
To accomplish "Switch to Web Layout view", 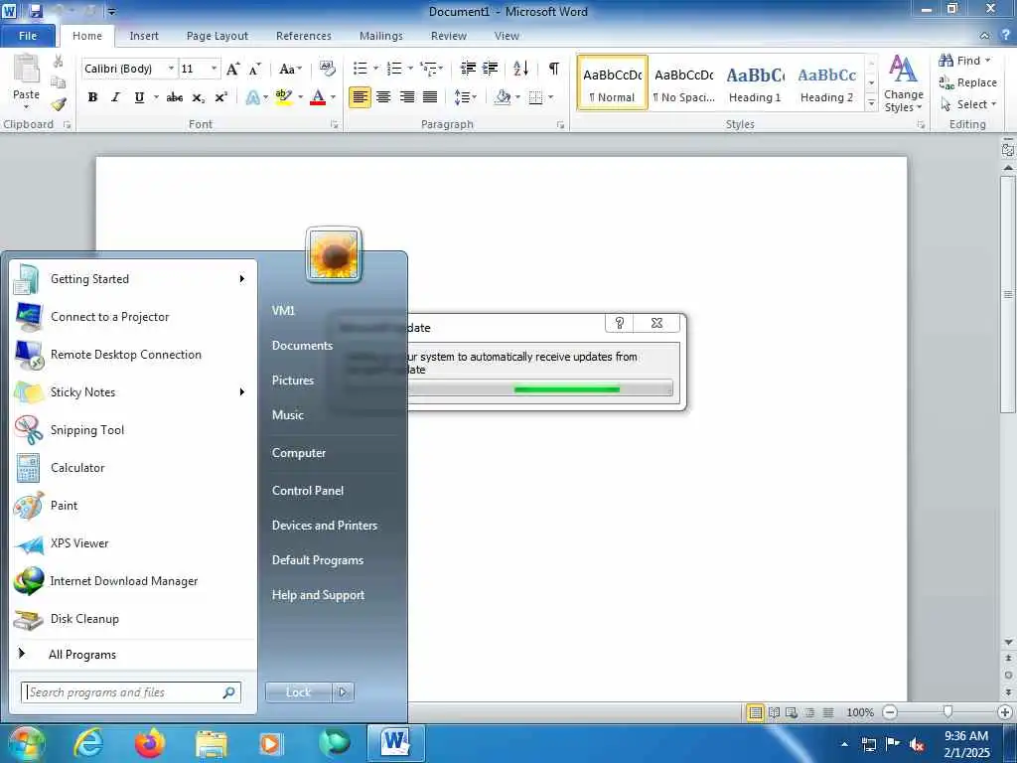I will click(792, 712).
